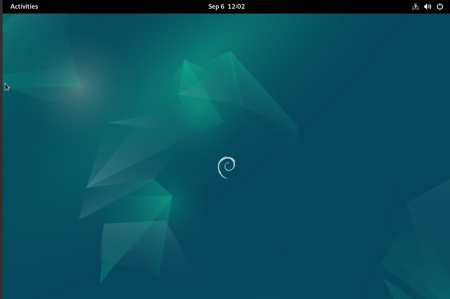
Task: Open the clock and calendar menu
Action: tap(226, 7)
